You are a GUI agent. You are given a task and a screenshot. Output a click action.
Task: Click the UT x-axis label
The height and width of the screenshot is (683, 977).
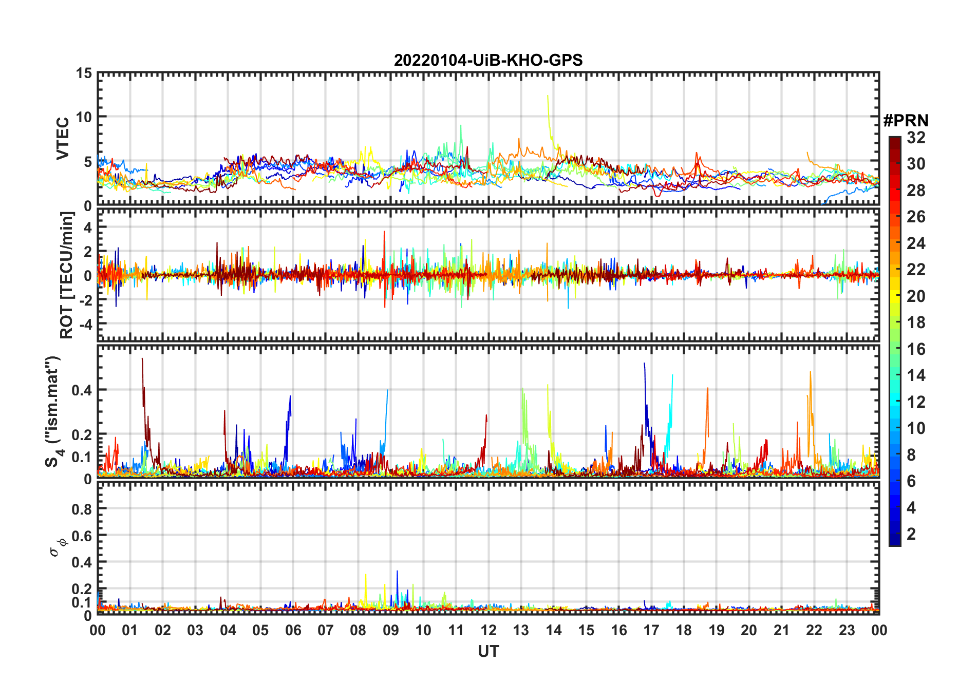point(488,652)
